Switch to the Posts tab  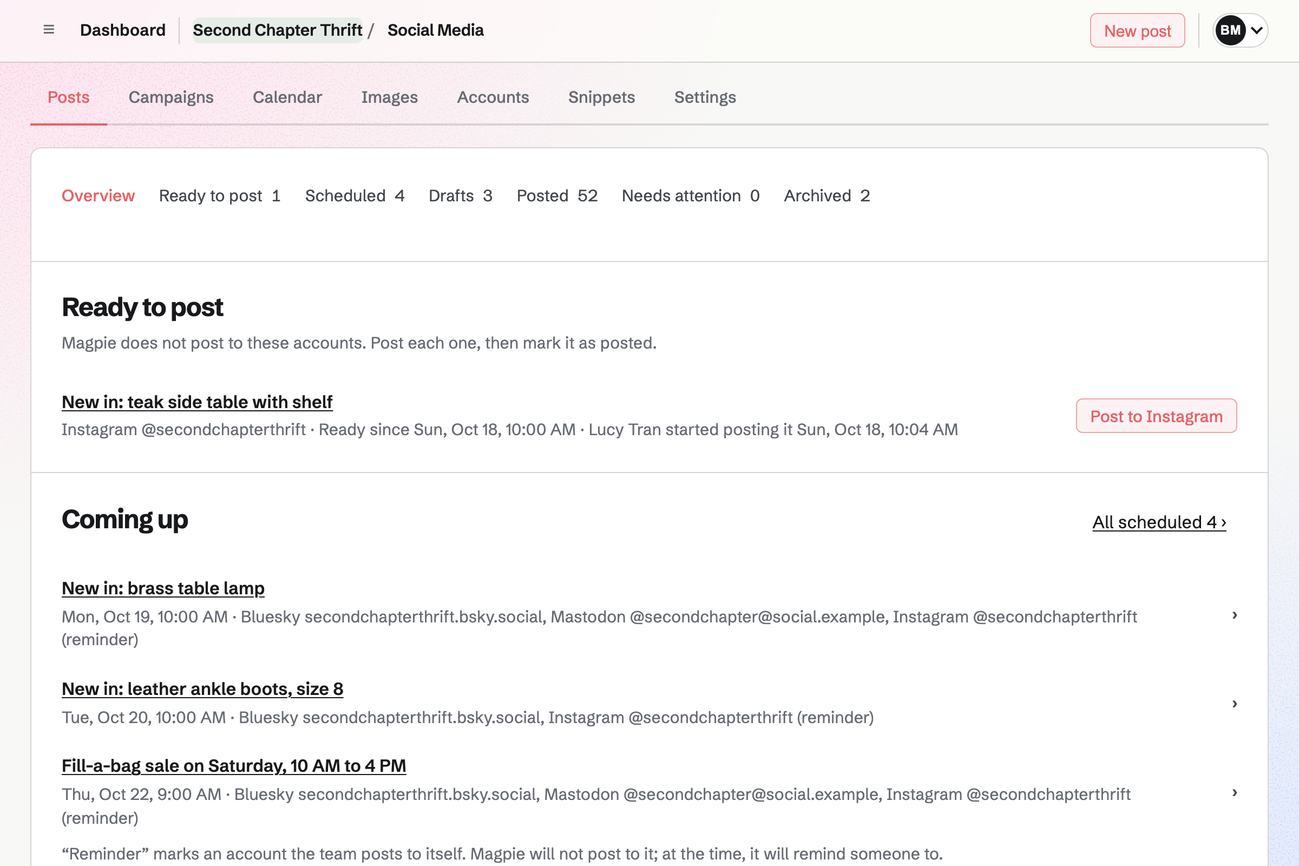(x=69, y=97)
